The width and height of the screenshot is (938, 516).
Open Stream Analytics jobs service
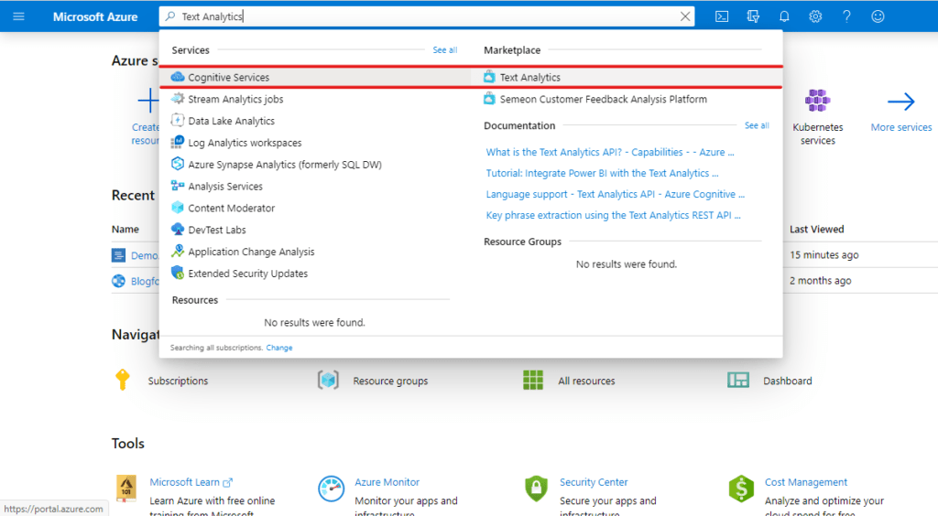(x=235, y=99)
